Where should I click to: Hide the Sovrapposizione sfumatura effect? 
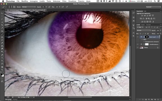point(144,42)
